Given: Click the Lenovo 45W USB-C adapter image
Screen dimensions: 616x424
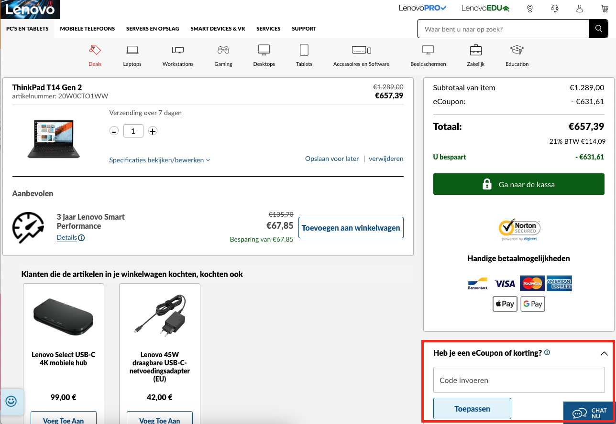Looking at the screenshot, I should [160, 315].
